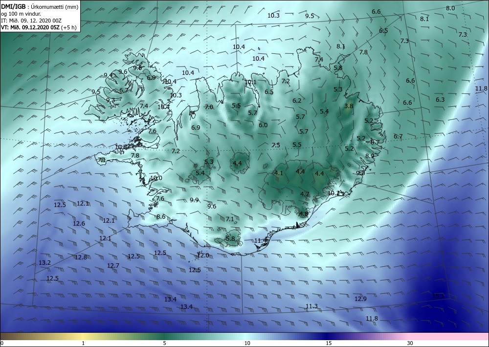Pick the 12.9 value label
The width and height of the screenshot is (489, 347).
coord(360,299)
